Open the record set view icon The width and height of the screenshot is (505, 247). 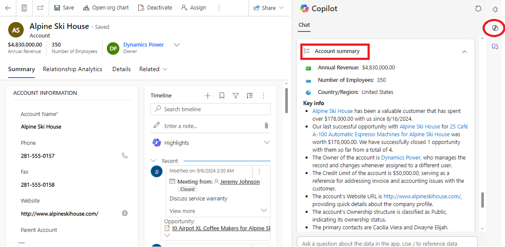[24, 8]
